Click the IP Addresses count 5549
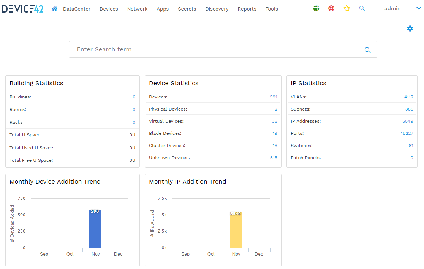 (407, 121)
